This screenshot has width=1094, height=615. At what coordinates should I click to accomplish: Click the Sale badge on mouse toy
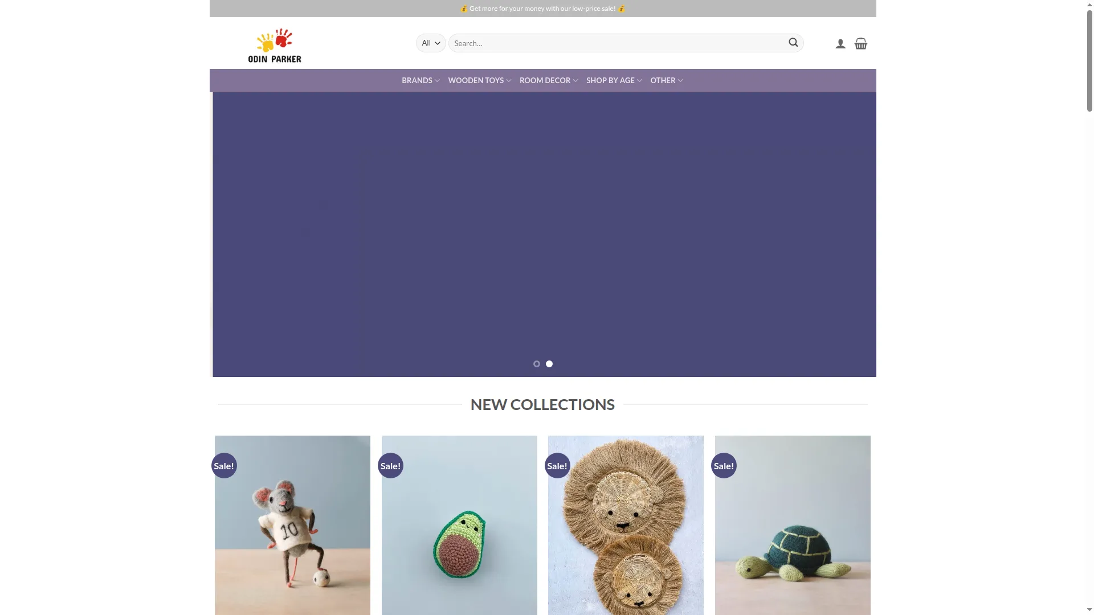pos(224,466)
